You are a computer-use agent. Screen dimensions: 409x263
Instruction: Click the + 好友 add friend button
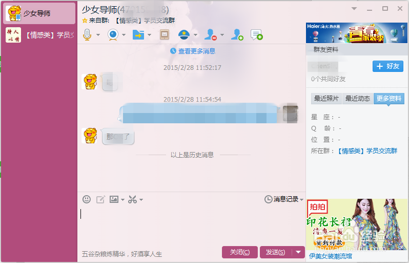pos(388,66)
